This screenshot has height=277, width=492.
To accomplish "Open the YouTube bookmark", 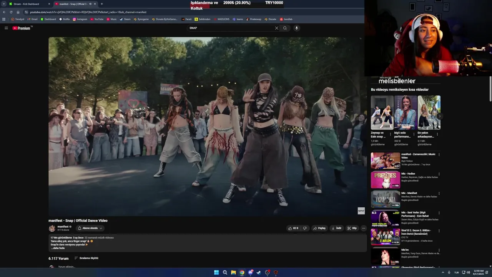I will (97, 19).
